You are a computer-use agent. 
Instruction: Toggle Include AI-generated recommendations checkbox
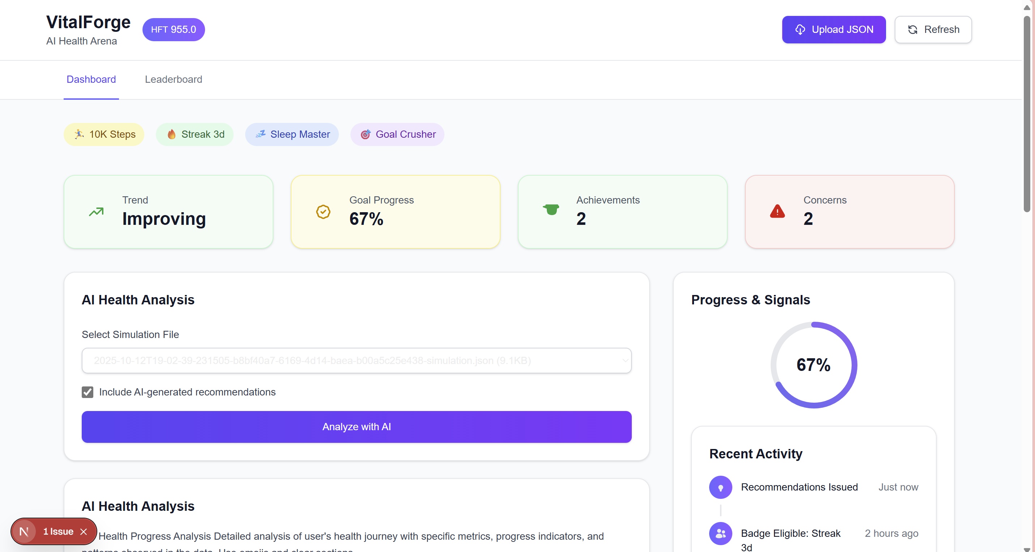click(x=88, y=392)
